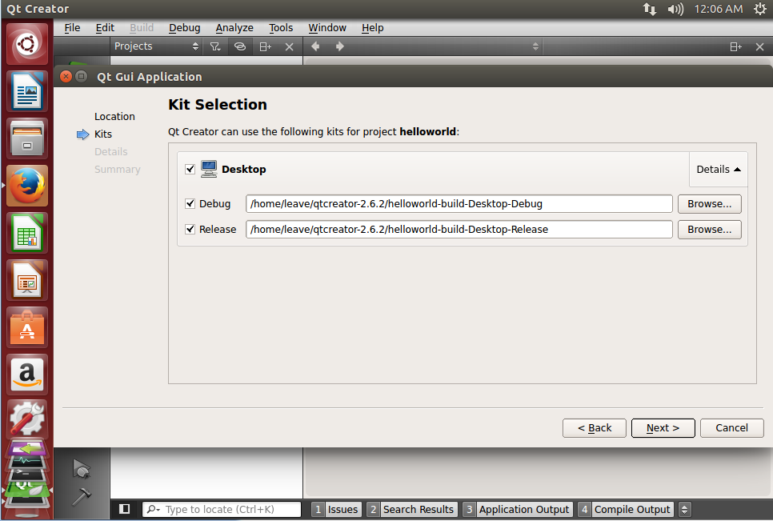Screen dimensions: 773x521
Task: Click the filter tree icon in Projects toolbar
Action: (215, 46)
